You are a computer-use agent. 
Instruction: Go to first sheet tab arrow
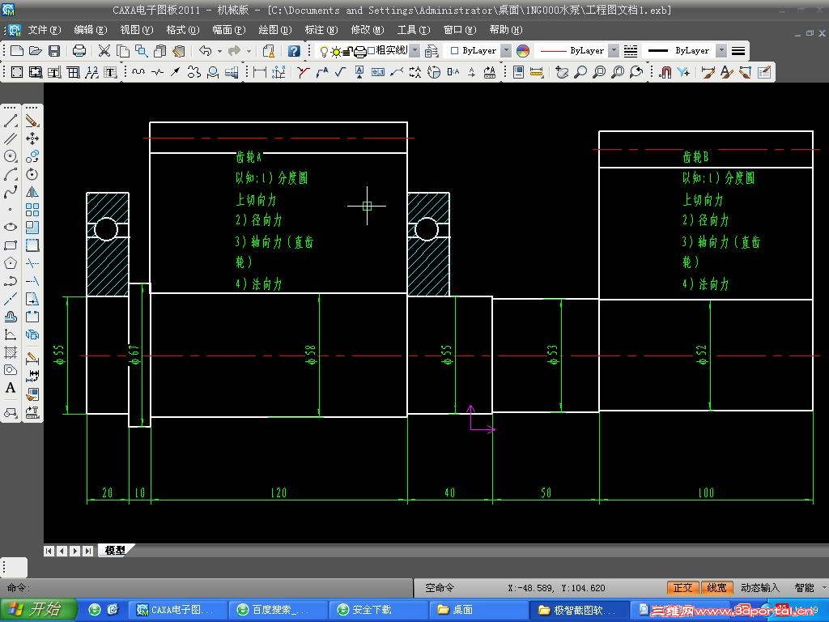(x=49, y=551)
